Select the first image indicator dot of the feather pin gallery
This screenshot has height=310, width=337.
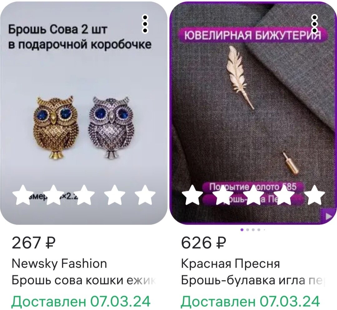point(242,230)
